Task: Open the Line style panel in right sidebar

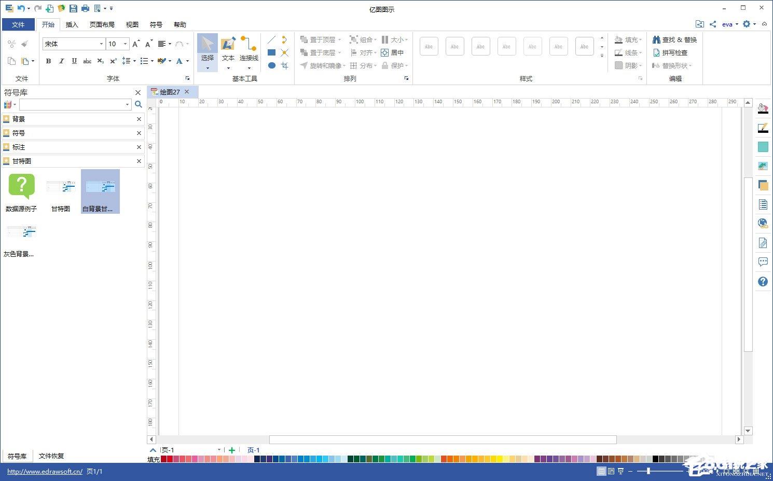Action: pos(763,128)
